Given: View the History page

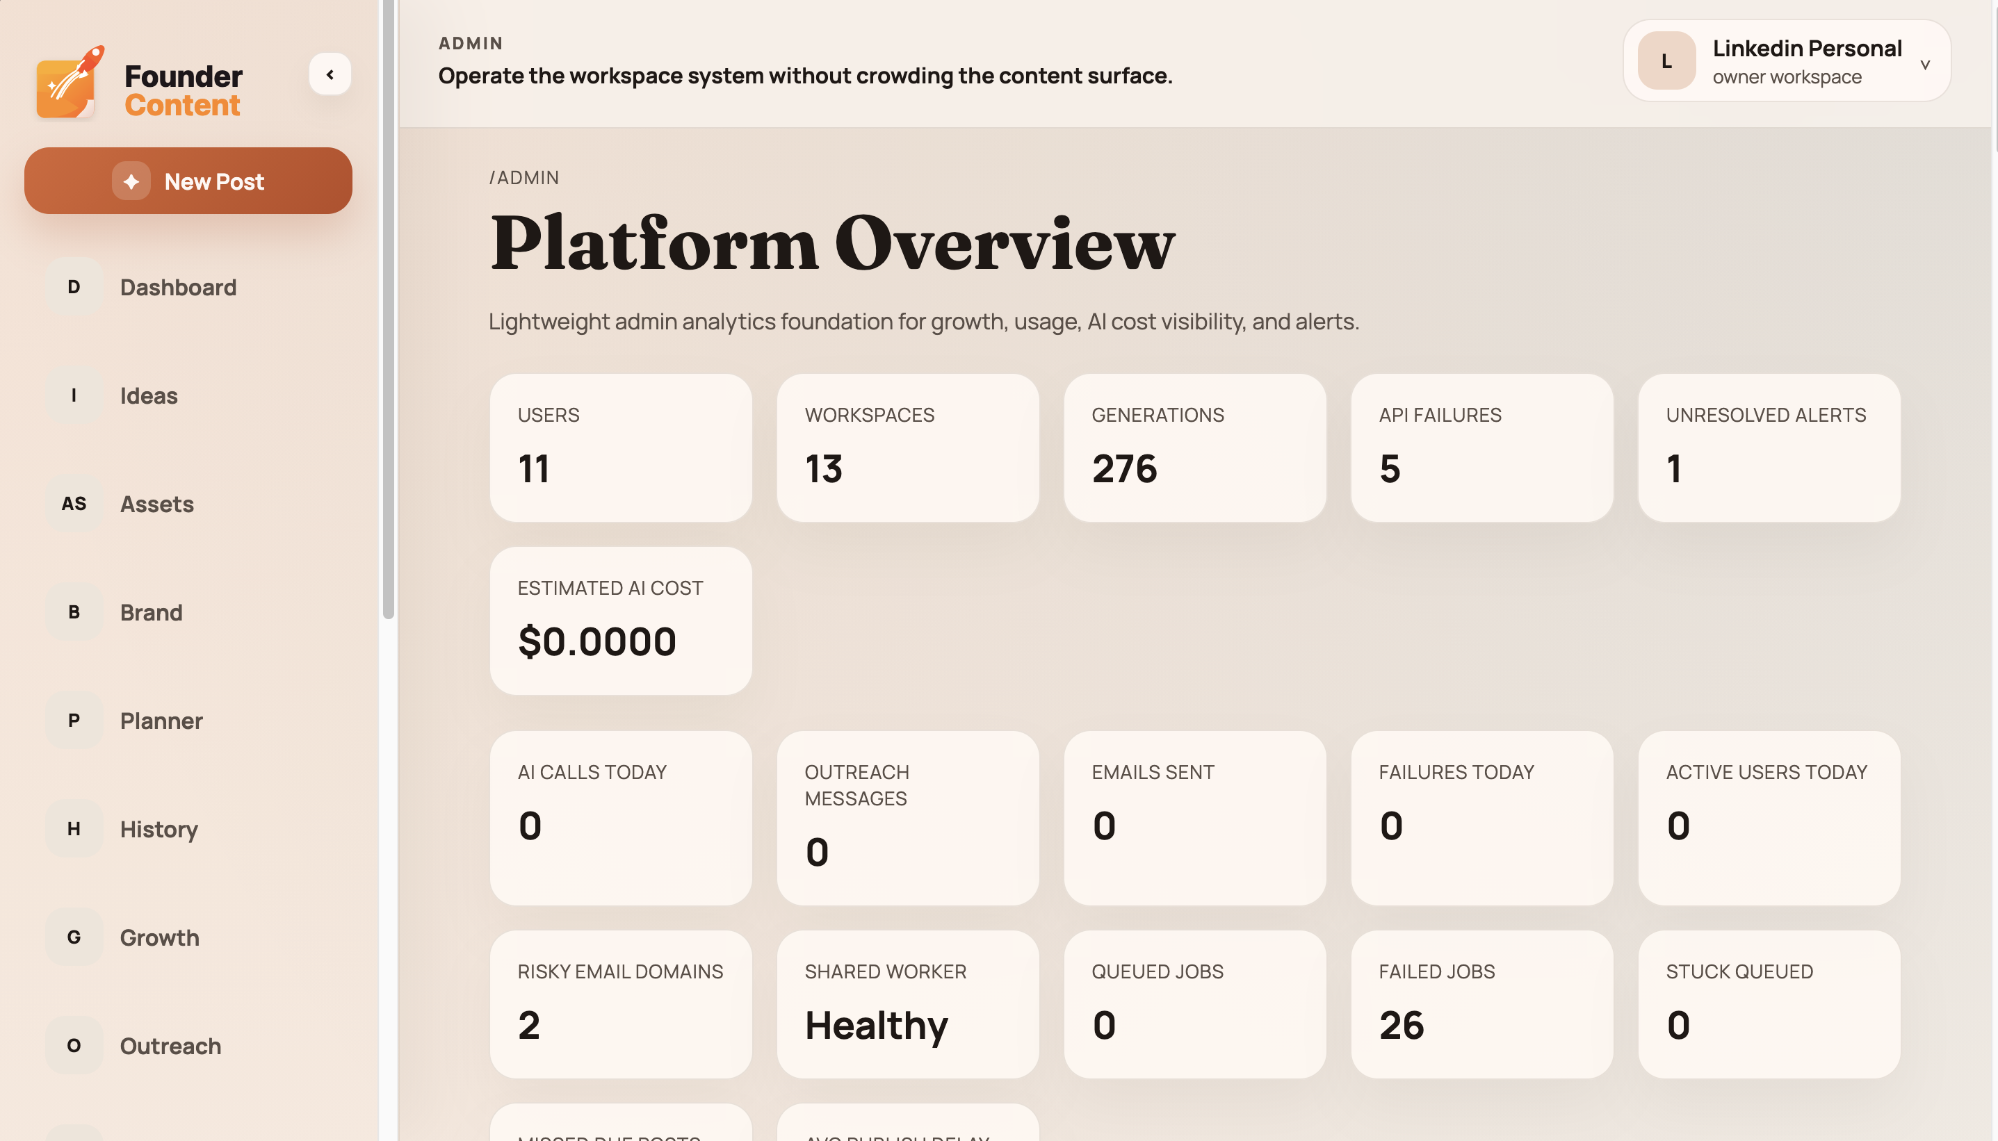Looking at the screenshot, I should [x=188, y=828].
